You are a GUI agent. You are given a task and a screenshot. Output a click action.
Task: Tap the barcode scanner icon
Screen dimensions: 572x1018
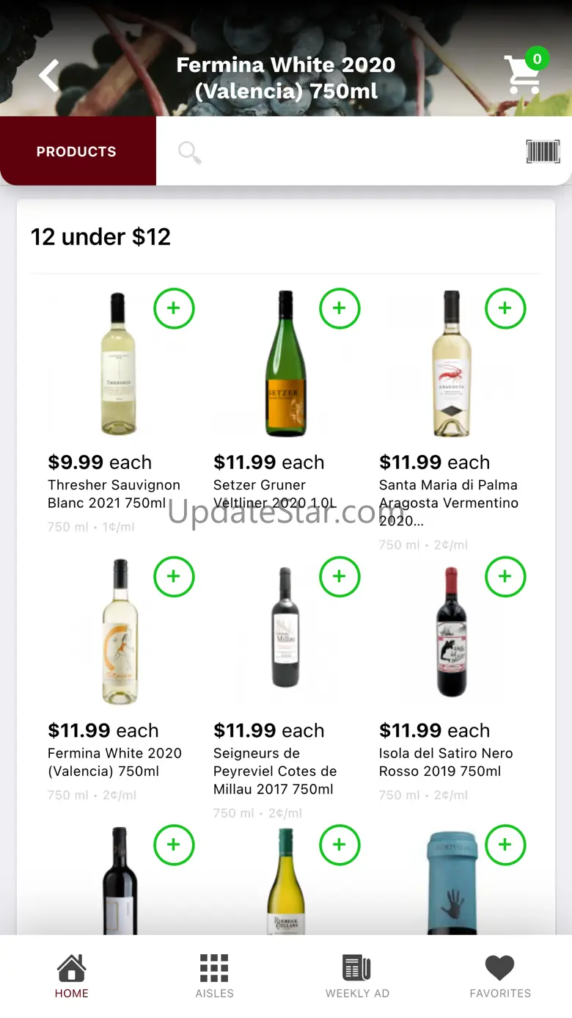click(x=543, y=152)
